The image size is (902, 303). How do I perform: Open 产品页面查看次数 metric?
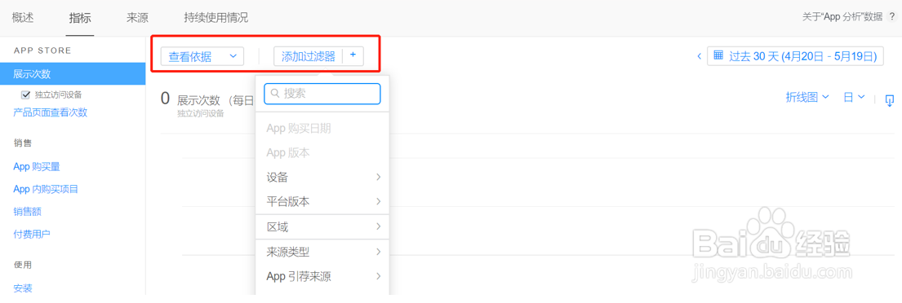(x=50, y=112)
